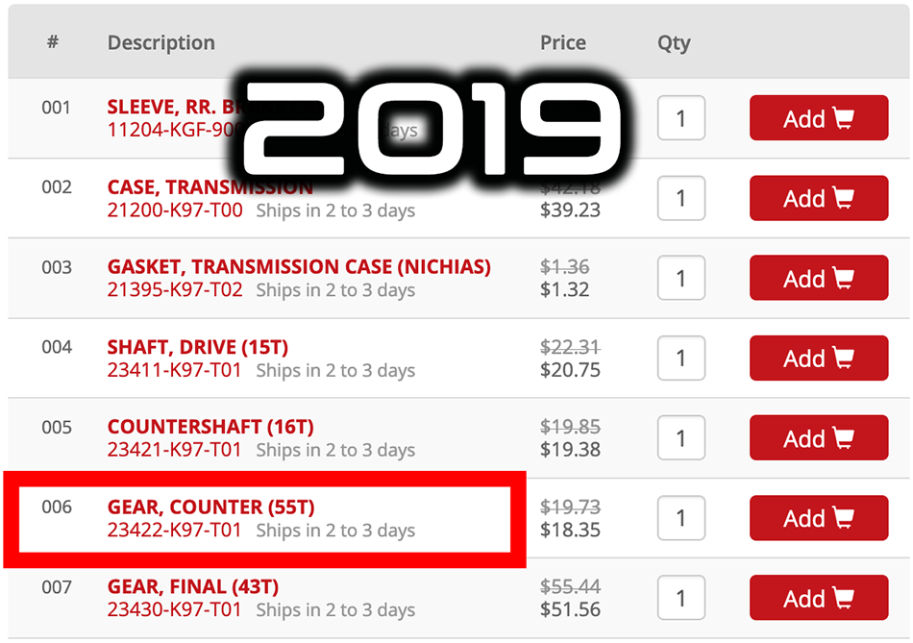Image resolution: width=913 pixels, height=643 pixels.
Task: Add COUNTERSHAFT (16T) to cart
Action: point(818,438)
